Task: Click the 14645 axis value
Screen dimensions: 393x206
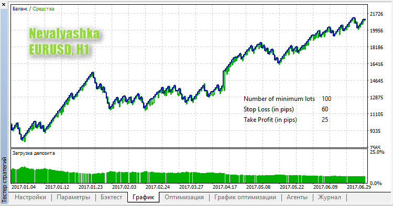Action: [376, 81]
